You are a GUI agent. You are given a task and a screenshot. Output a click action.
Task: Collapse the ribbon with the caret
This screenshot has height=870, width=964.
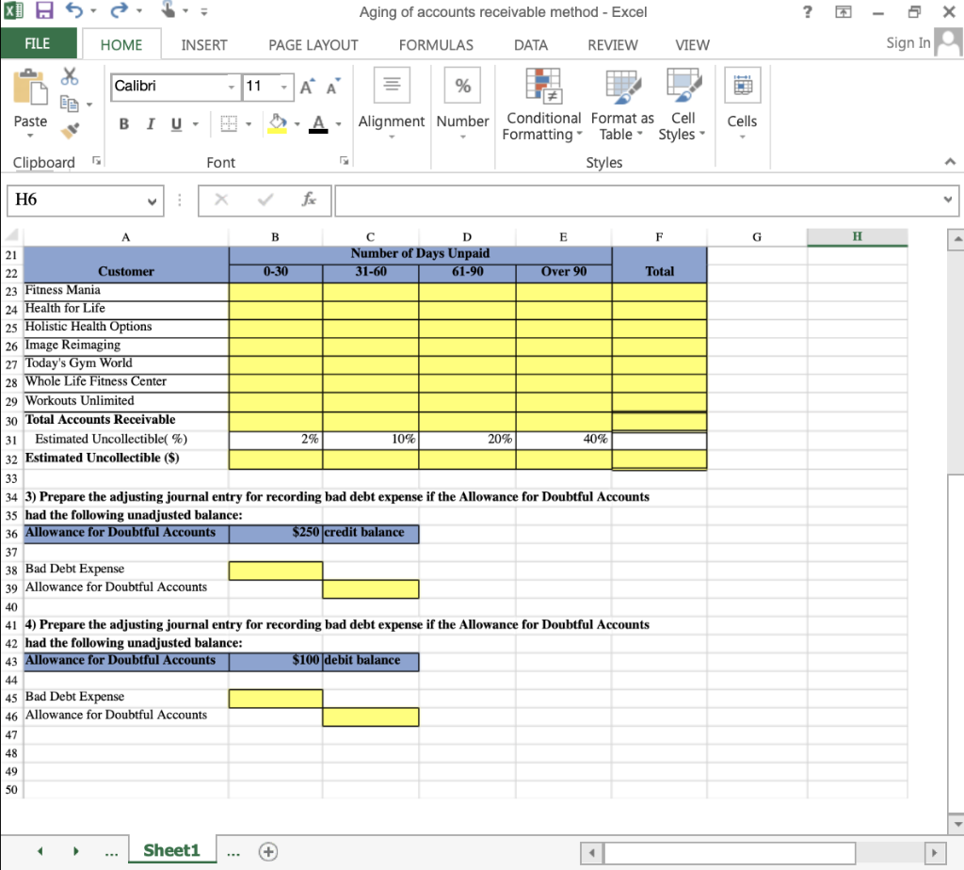click(x=950, y=162)
